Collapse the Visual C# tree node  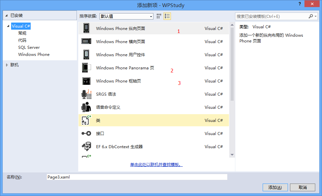pyautogui.click(x=8, y=26)
